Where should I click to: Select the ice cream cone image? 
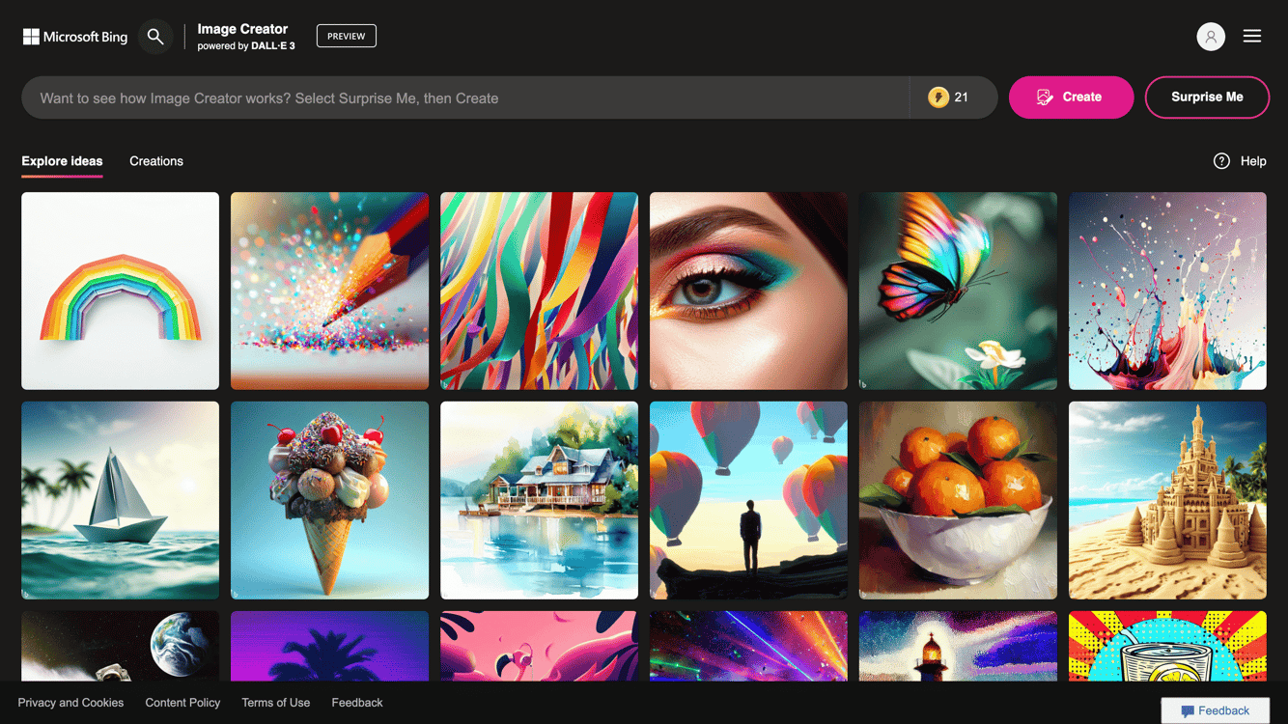click(329, 500)
